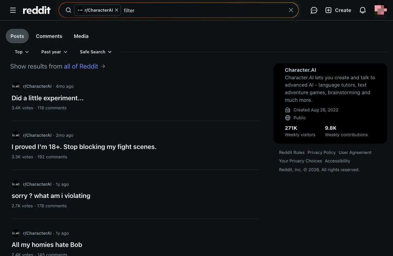Click the '2mo ago' timestamp
Image resolution: width=393 pixels, height=256 pixels.
point(65,135)
